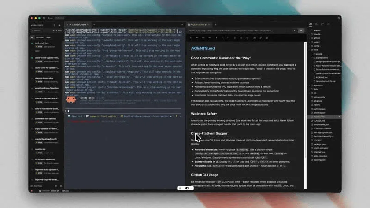370x208 pixels.
Task: Click icon left of worktrees plus button
Action: pyautogui.click(x=55, y=25)
